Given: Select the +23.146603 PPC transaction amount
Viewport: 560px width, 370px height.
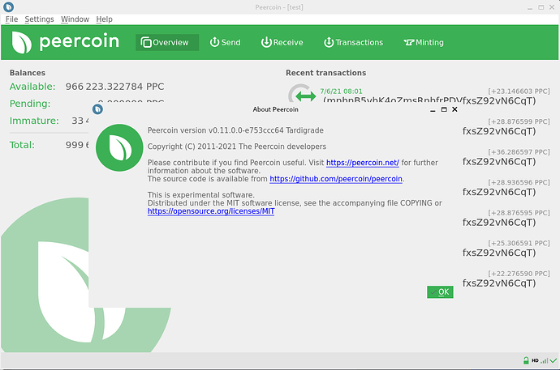Looking at the screenshot, I should click(519, 91).
